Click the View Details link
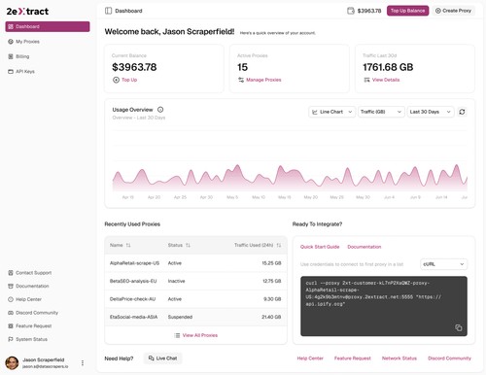The width and height of the screenshot is (486, 375). coord(386,80)
